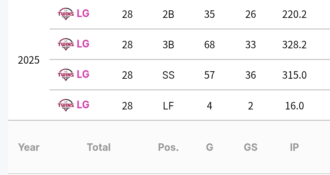Select the Total column header
The height and width of the screenshot is (175, 330).
click(x=99, y=147)
